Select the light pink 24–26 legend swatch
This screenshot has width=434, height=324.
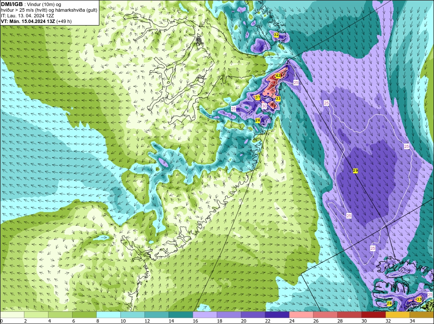click(x=301, y=314)
